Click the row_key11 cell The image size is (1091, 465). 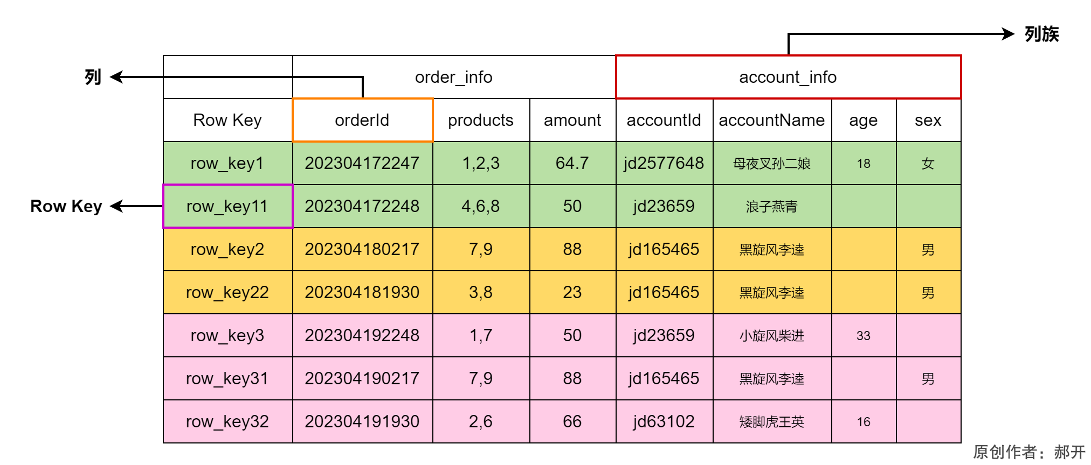coord(227,206)
